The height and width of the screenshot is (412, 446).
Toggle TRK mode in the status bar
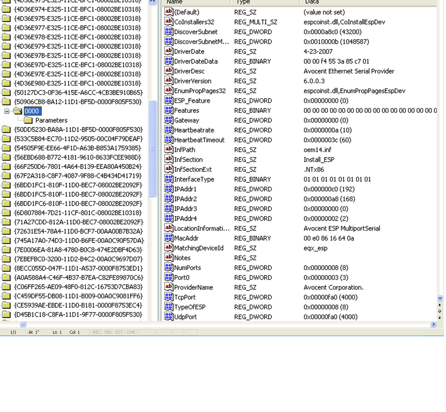[108, 332]
